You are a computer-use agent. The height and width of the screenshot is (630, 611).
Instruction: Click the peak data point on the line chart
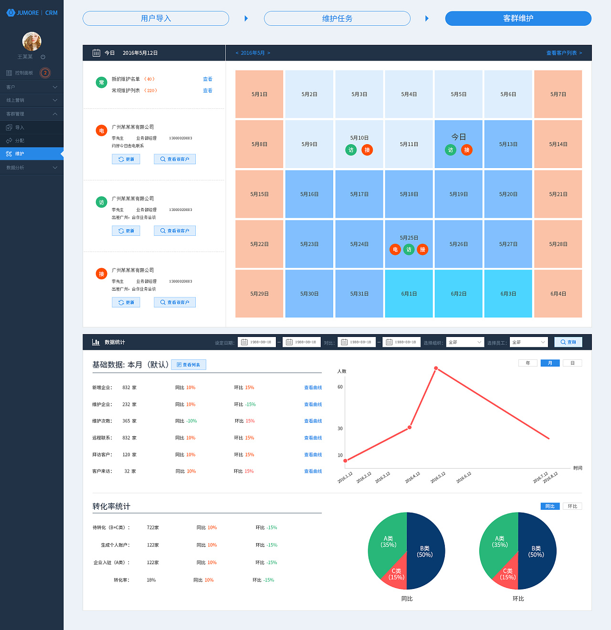tap(436, 368)
